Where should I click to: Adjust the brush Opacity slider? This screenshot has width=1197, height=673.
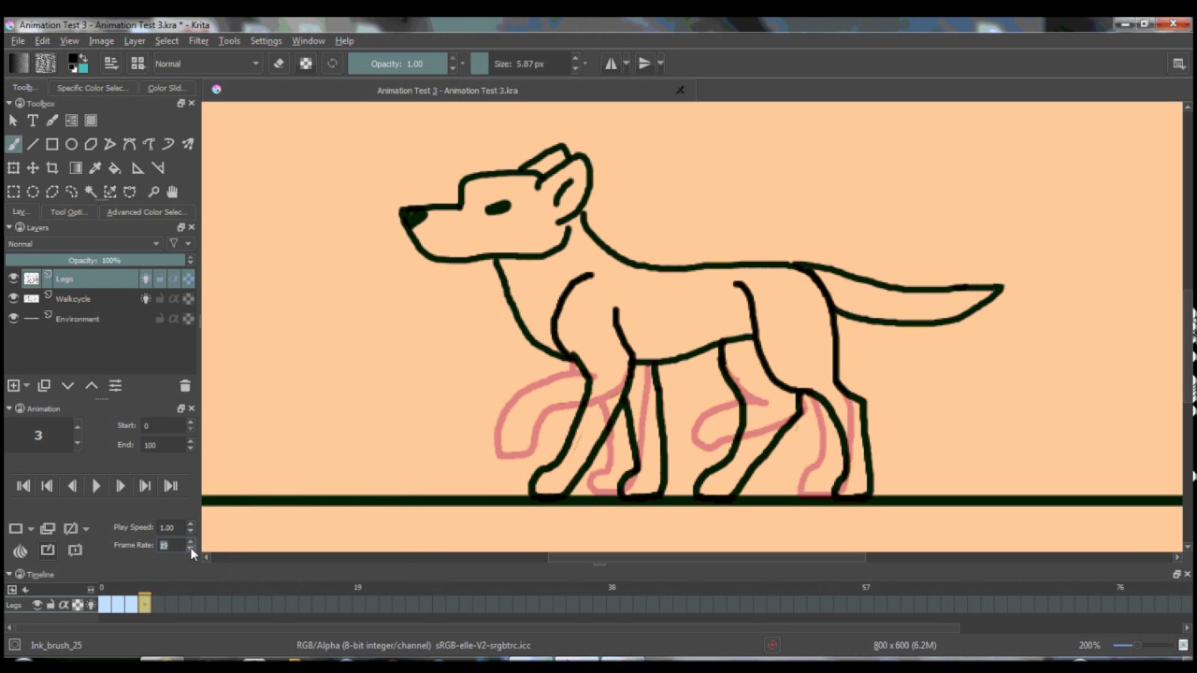pos(397,64)
